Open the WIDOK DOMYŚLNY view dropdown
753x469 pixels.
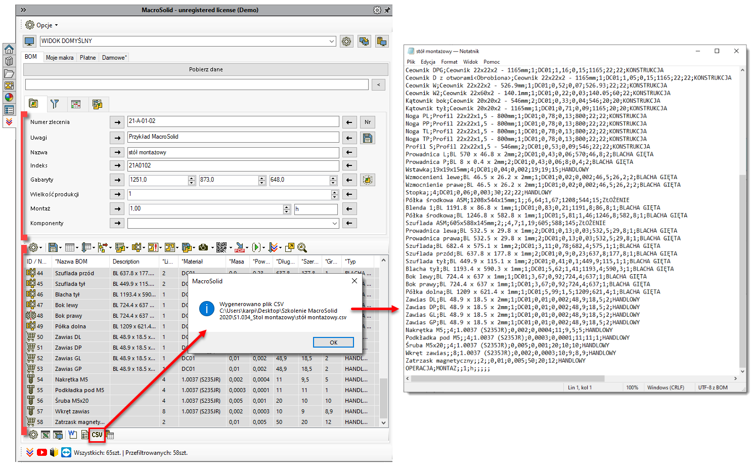point(332,41)
